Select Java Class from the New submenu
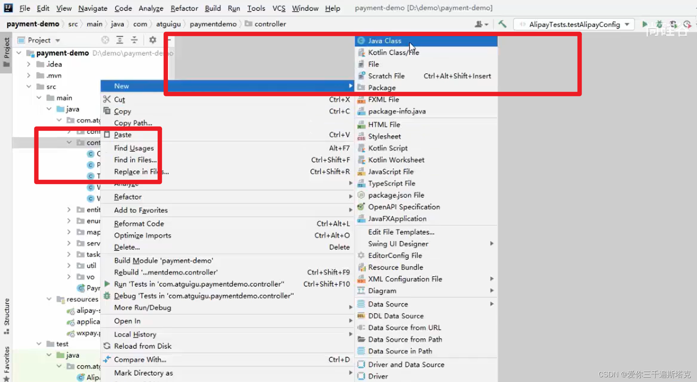The width and height of the screenshot is (697, 382). (426, 41)
